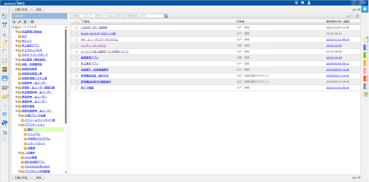The height and width of the screenshot is (182, 369).
Task: Click the delete folder trash icon
Action: pos(25,22)
